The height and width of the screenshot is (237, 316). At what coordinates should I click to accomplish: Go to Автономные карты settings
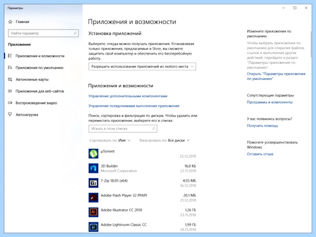pyautogui.click(x=43, y=79)
